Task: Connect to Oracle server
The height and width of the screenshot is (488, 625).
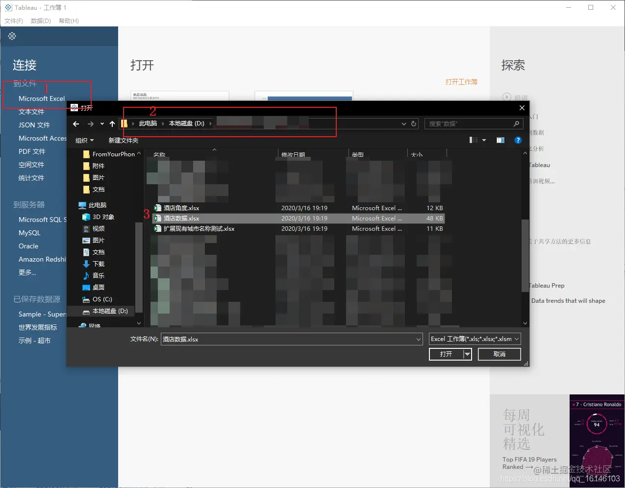Action: pyautogui.click(x=28, y=246)
